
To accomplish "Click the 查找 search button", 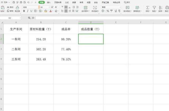I will click(127, 2).
